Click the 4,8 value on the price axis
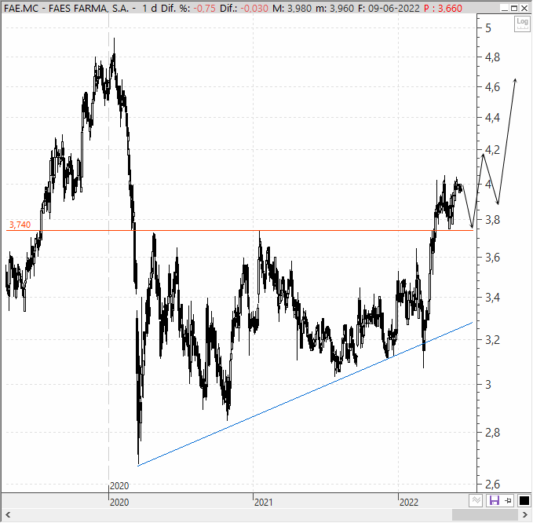Screen dimensions: 533x523 (492, 57)
